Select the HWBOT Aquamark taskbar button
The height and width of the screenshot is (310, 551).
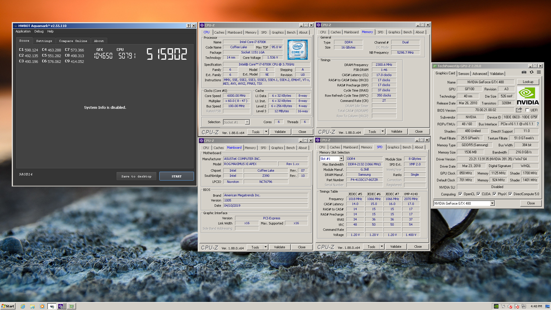click(x=52, y=306)
